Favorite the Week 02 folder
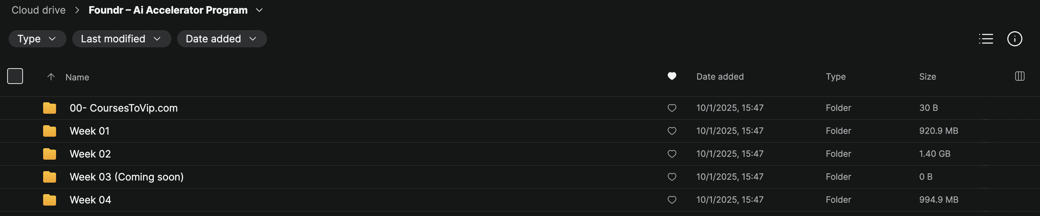Image resolution: width=1040 pixels, height=216 pixels. (x=671, y=154)
